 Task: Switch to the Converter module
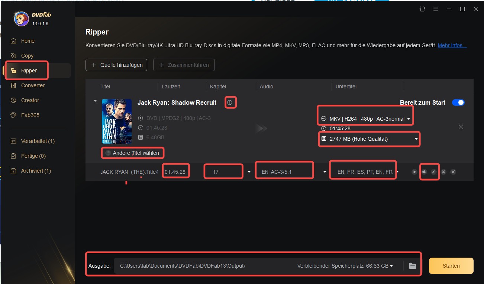point(33,85)
